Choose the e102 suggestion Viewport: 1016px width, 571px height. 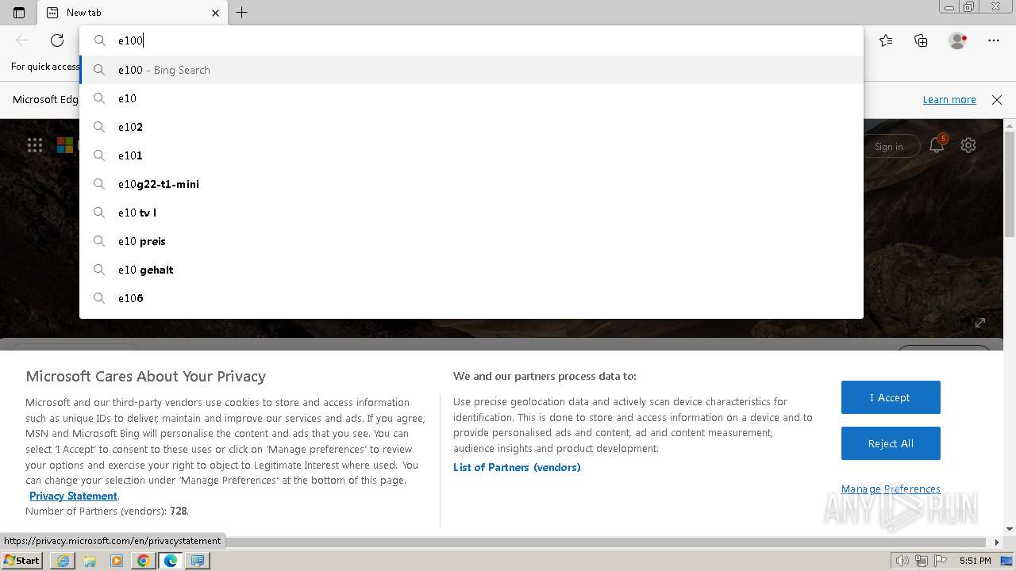[471, 127]
